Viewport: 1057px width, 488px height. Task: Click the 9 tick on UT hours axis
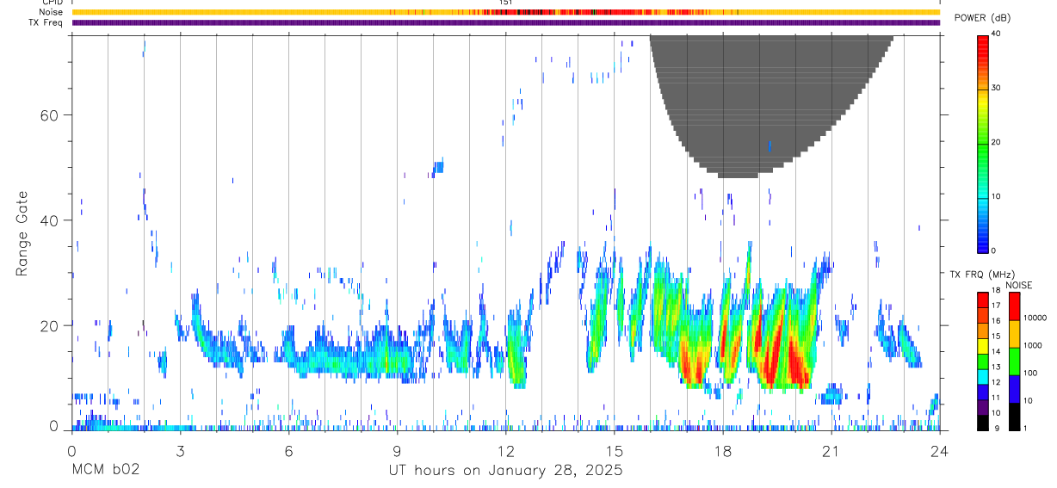(x=397, y=450)
